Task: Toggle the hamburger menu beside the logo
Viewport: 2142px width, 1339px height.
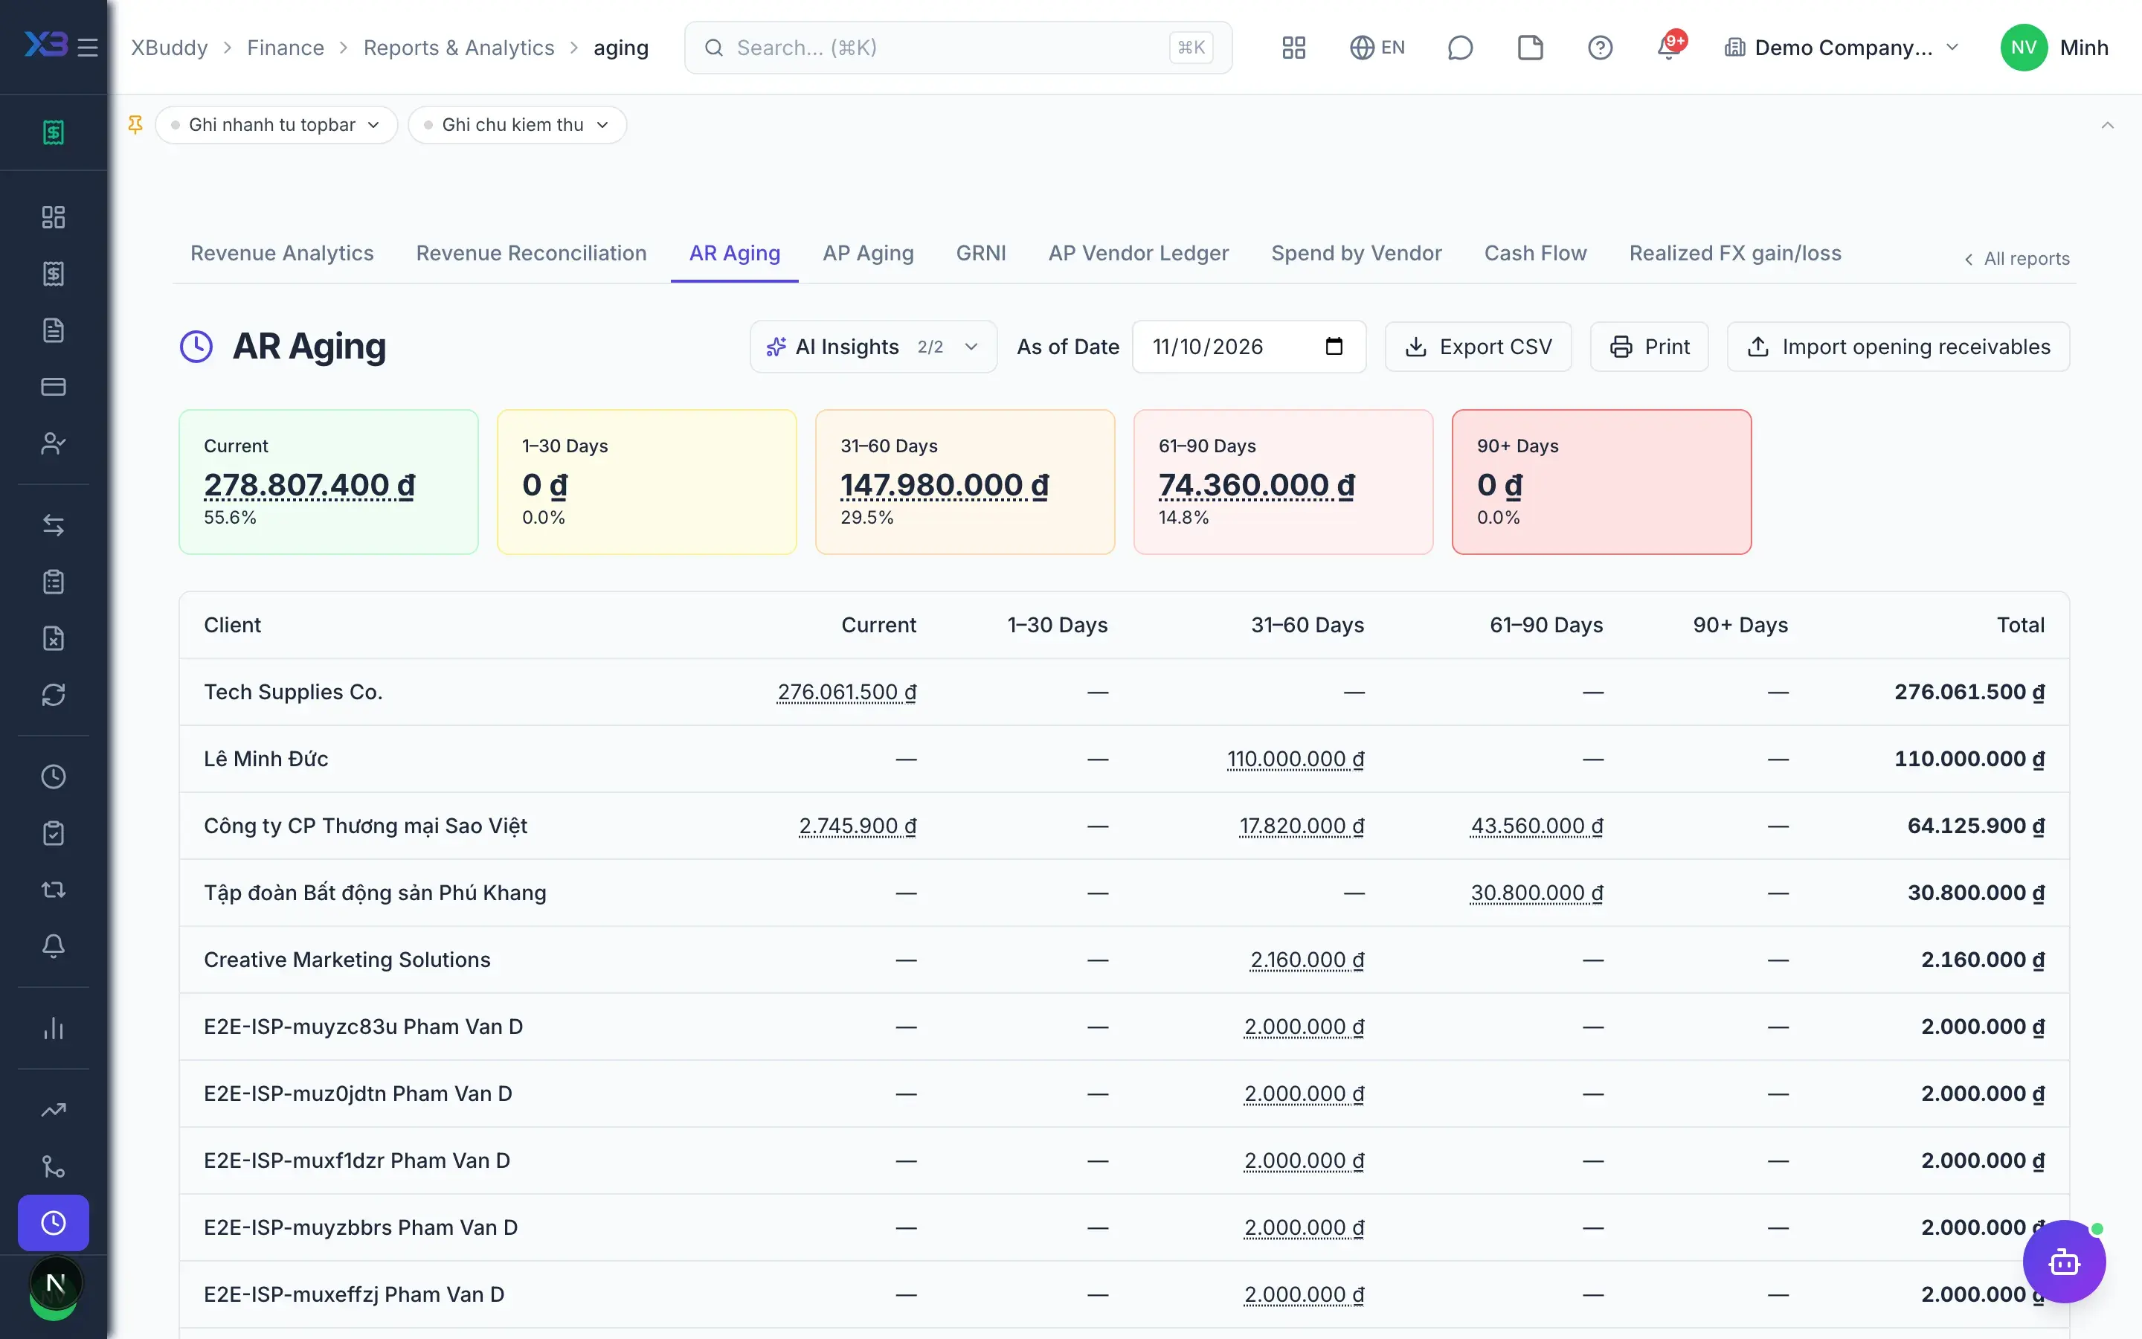Action: (x=88, y=47)
